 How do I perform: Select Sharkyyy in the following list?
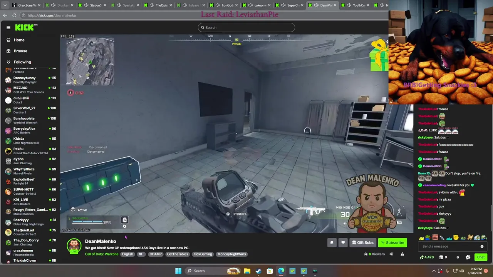[x=30, y=222]
